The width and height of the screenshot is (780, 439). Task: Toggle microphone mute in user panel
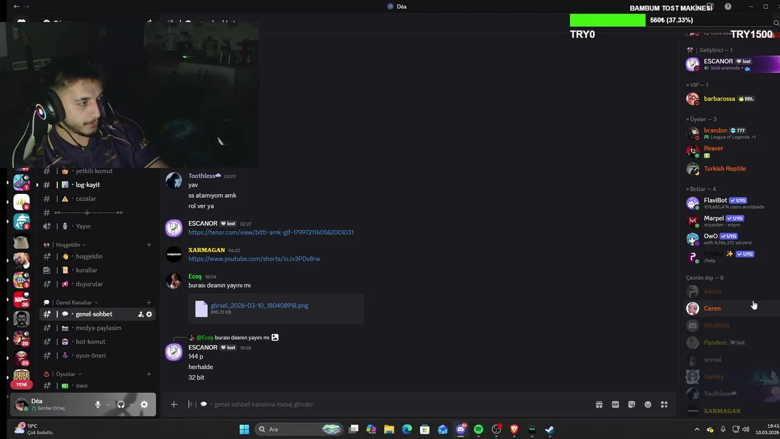point(97,404)
